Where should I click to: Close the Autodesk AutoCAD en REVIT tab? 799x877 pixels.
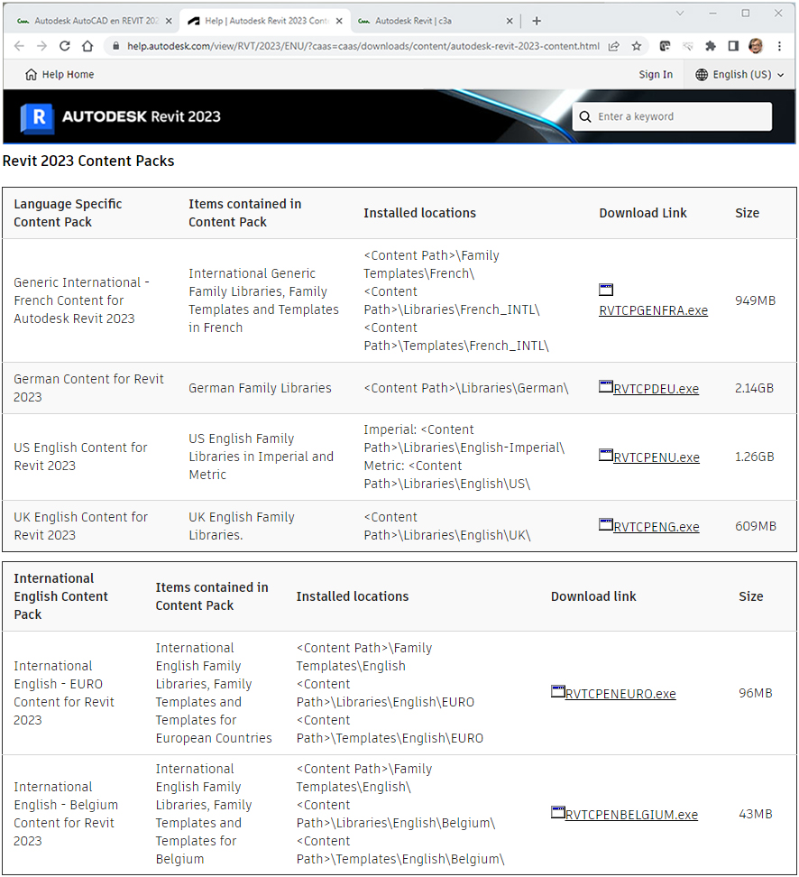pyautogui.click(x=169, y=21)
